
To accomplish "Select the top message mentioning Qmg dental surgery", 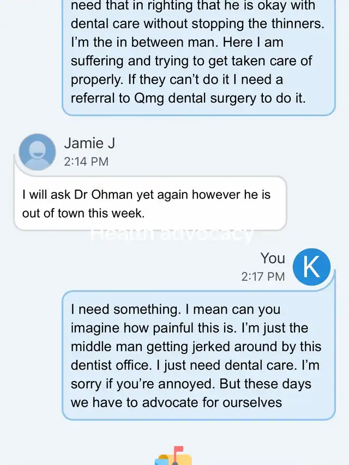I will (198, 55).
